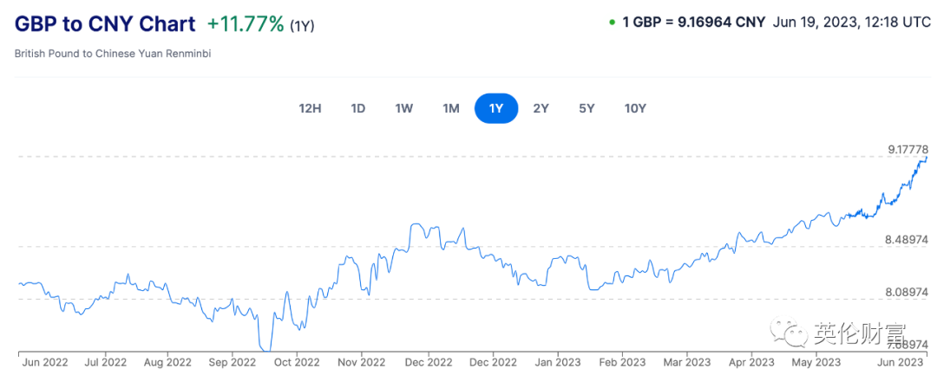Show the 5Y chart range

(x=586, y=108)
